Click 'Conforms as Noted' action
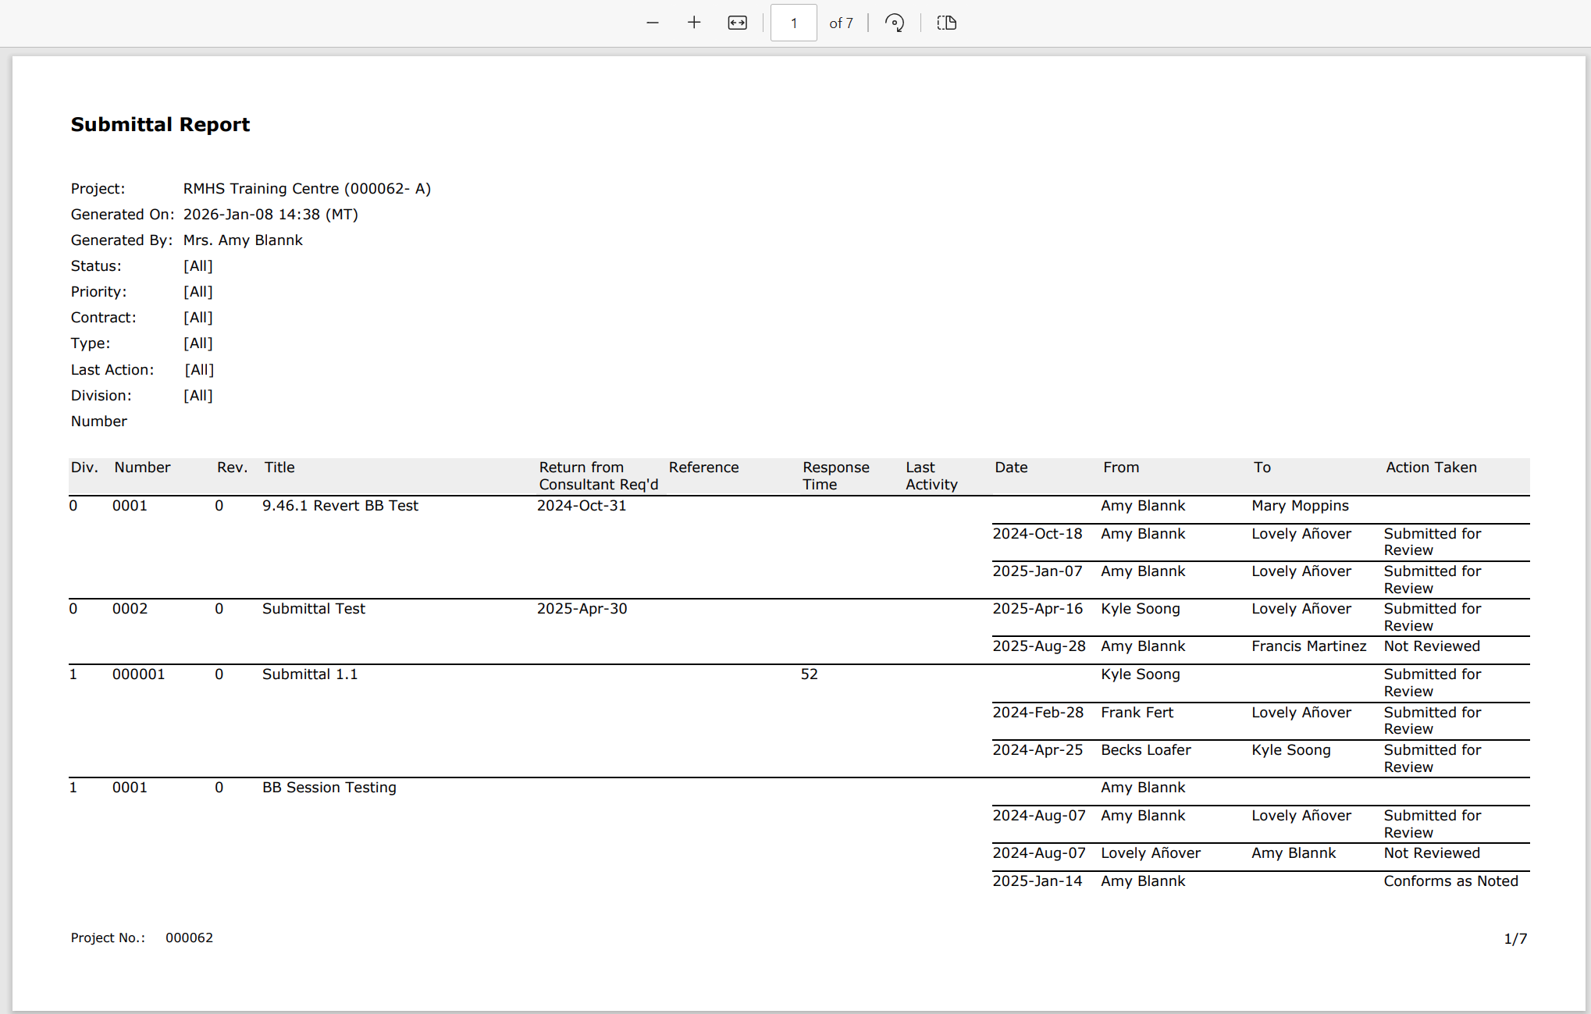Viewport: 1591px width, 1014px height. tap(1450, 881)
